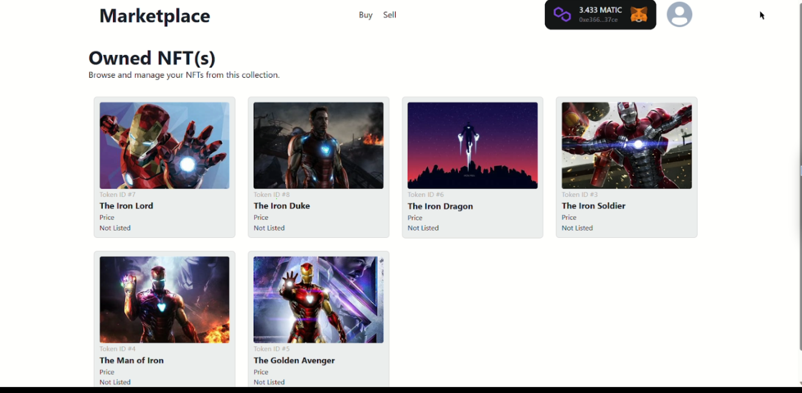
Task: Click Token ID #6 label
Action: pos(426,194)
